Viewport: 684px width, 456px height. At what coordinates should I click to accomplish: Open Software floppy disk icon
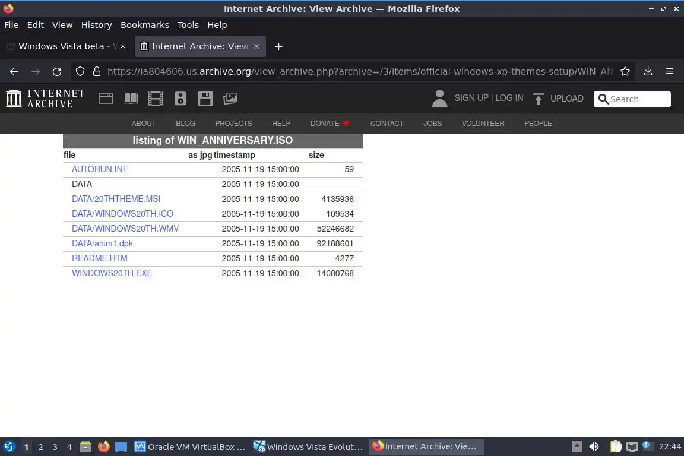[x=205, y=99]
